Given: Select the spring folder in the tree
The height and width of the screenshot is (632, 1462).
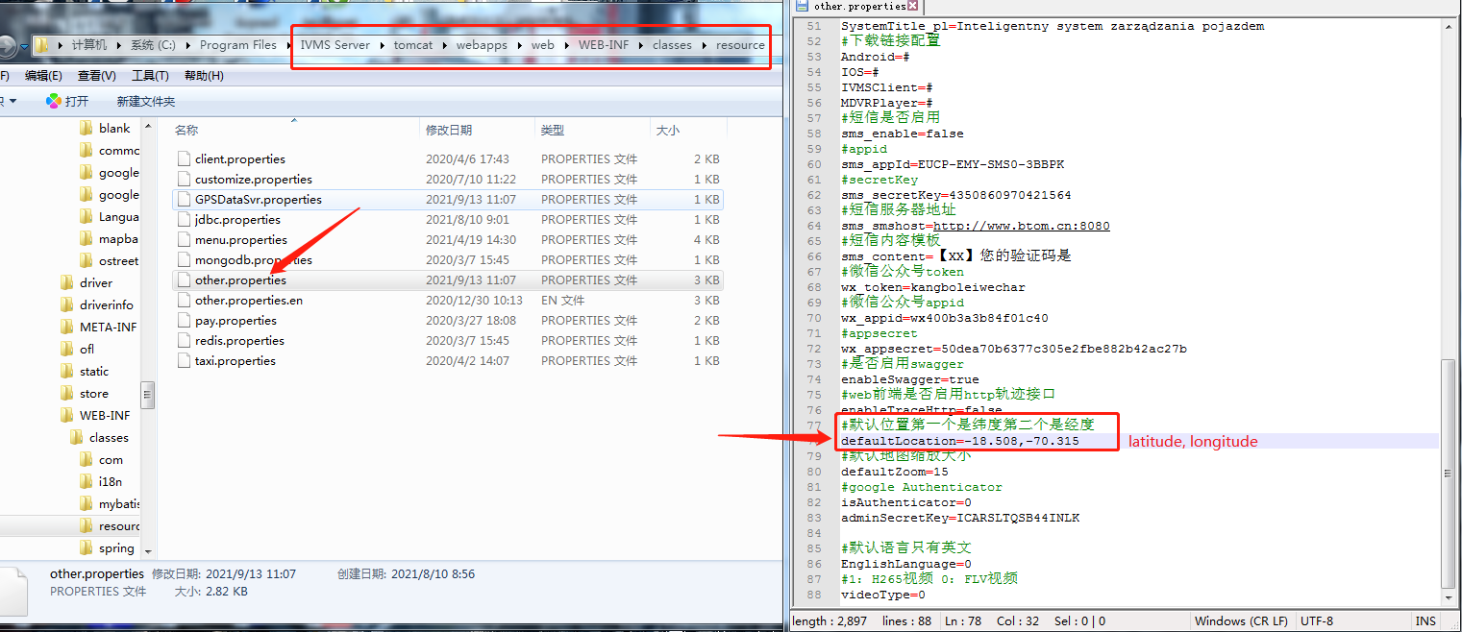Looking at the screenshot, I should coord(108,547).
